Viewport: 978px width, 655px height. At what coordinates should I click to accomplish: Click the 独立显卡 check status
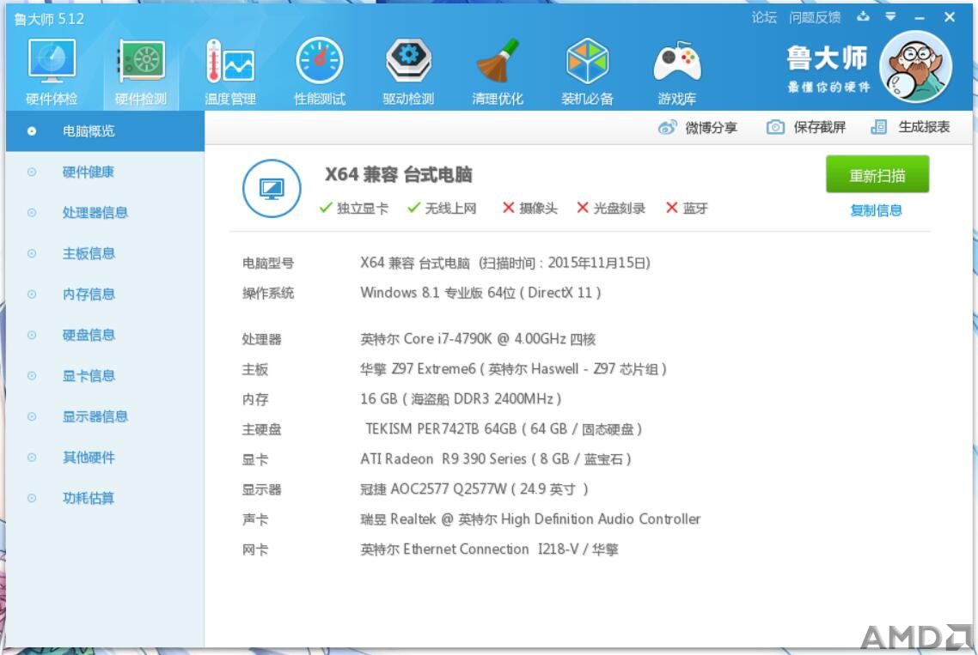(354, 208)
